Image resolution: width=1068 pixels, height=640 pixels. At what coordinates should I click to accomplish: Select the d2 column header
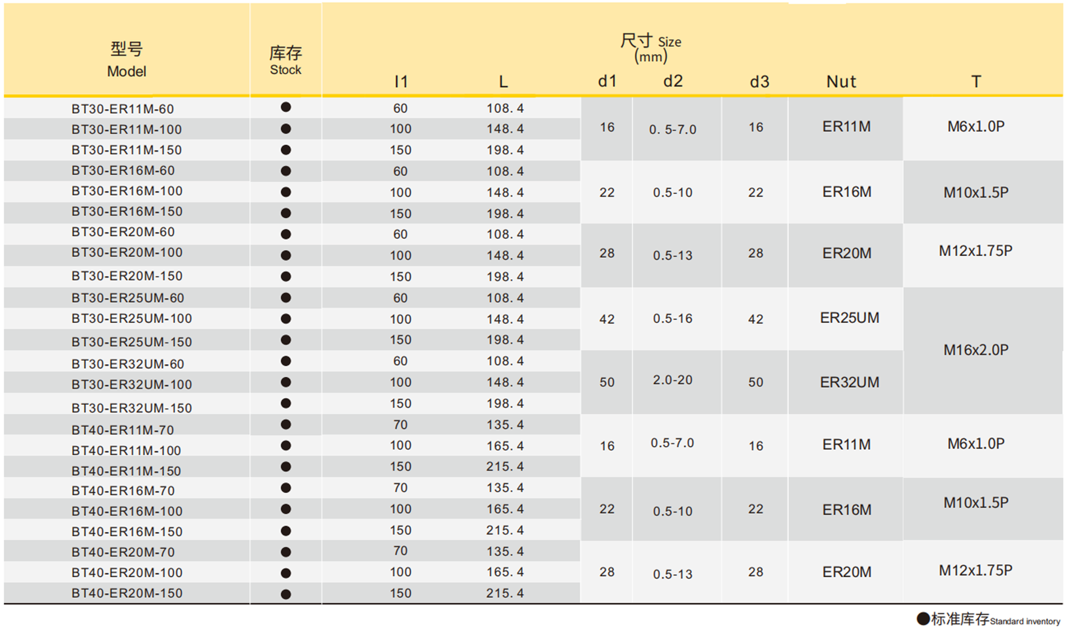pos(673,81)
